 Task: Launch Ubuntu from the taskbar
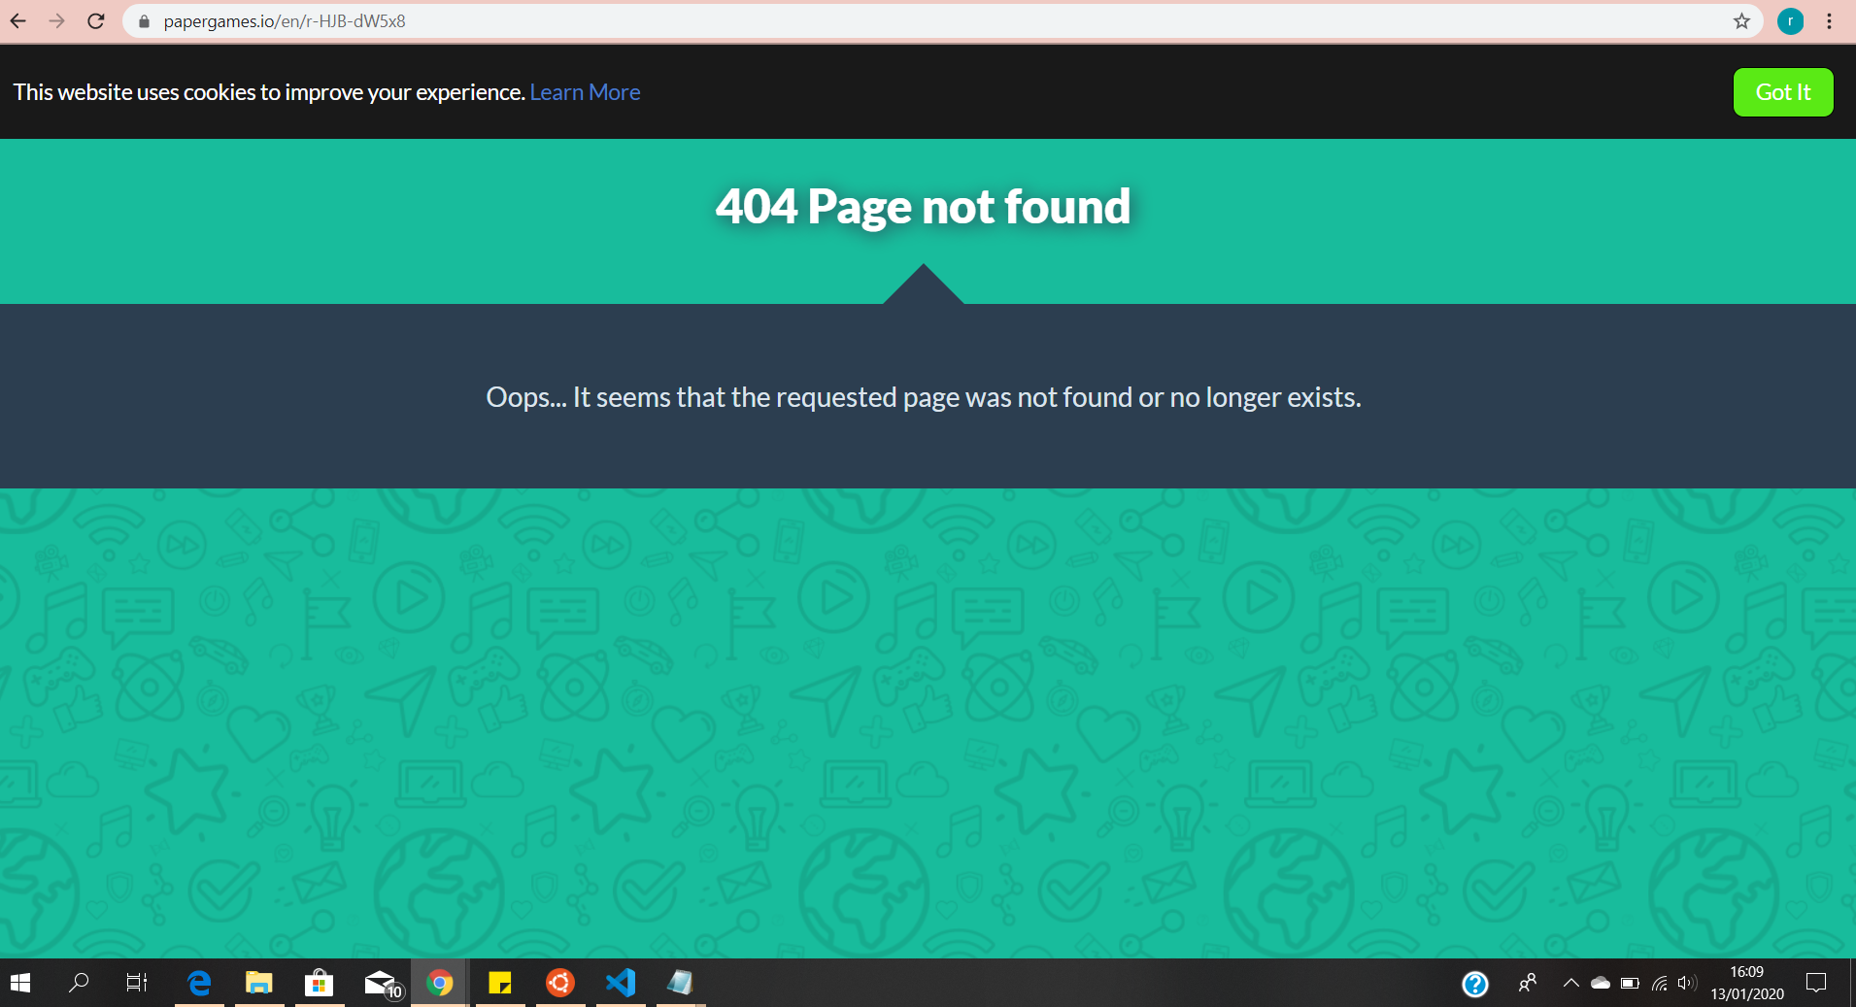click(x=560, y=983)
